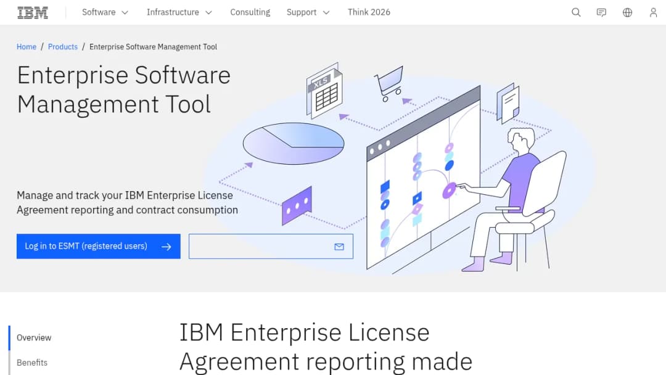This screenshot has width=666, height=375.
Task: Select the Benefits side navigation tab
Action: click(x=32, y=363)
